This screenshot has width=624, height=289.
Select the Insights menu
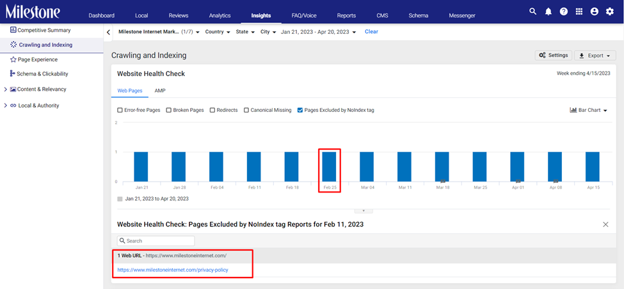point(261,15)
